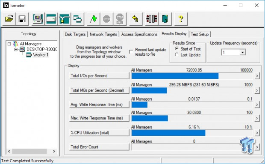Click Avg. Write Response Time (ms) button

tap(99, 104)
